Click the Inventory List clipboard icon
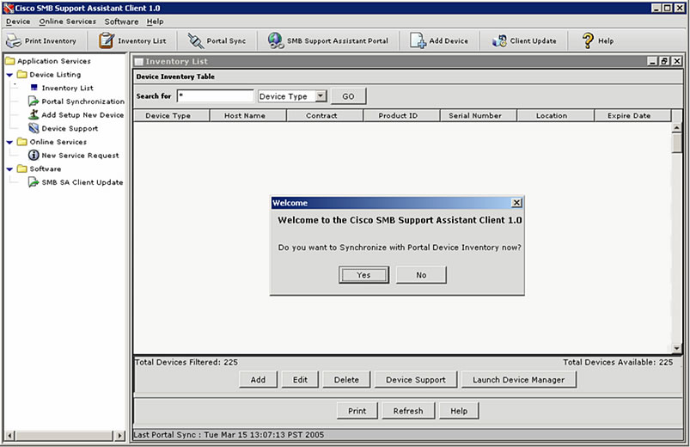Viewport: 690px width, 447px height. pos(106,40)
